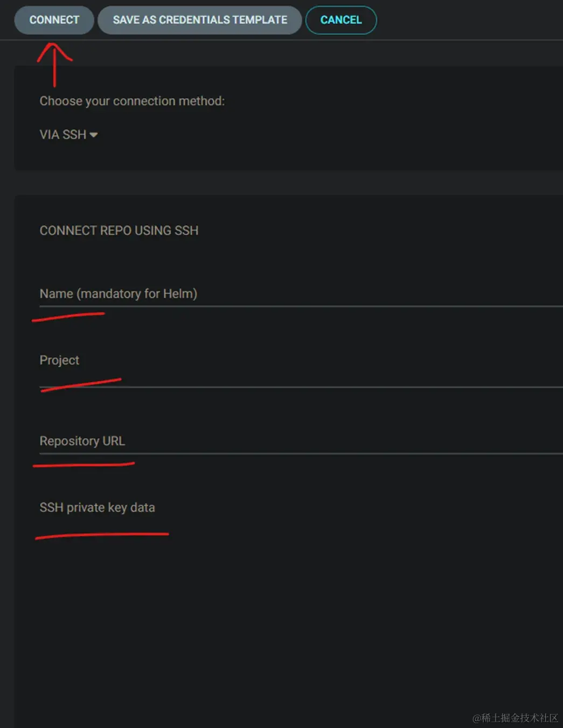The height and width of the screenshot is (728, 563).
Task: Click the red arrow pointing at CONNECT
Action: pyautogui.click(x=54, y=64)
